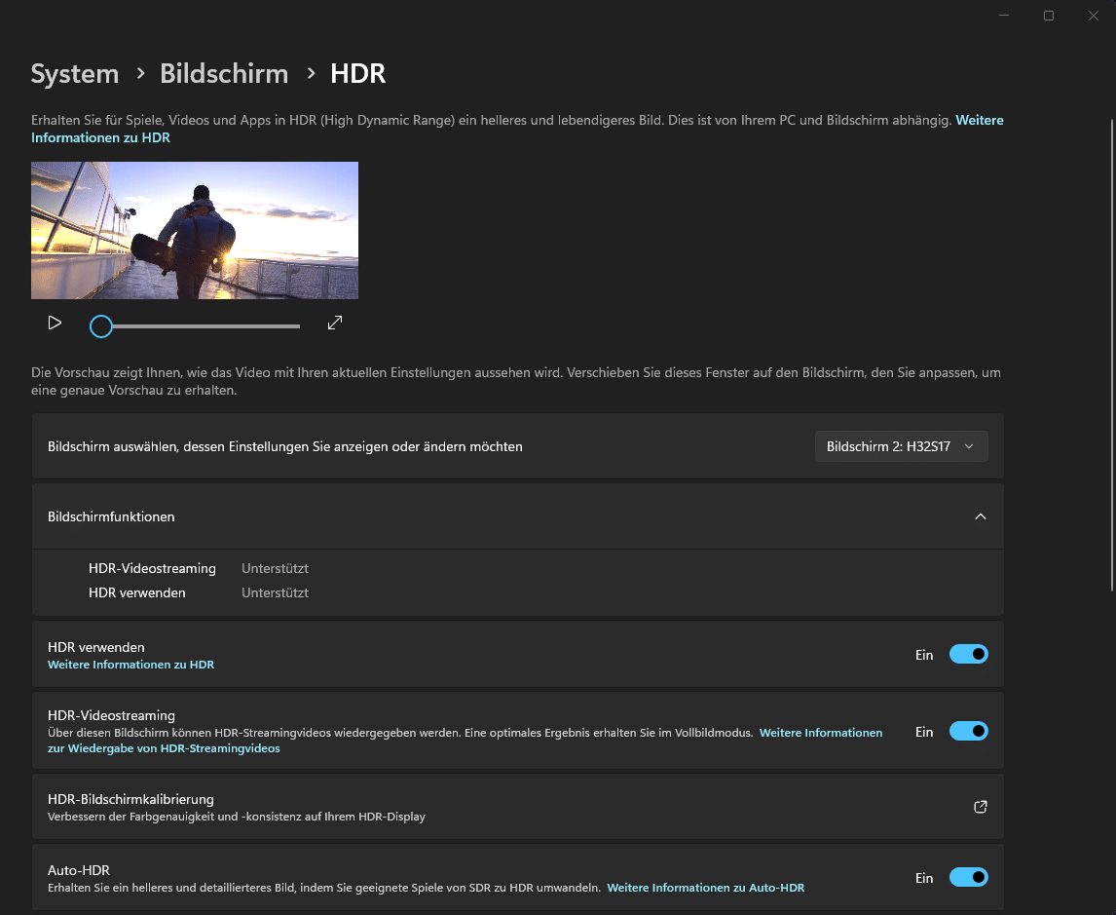Go to System in breadcrumb

coord(75,74)
